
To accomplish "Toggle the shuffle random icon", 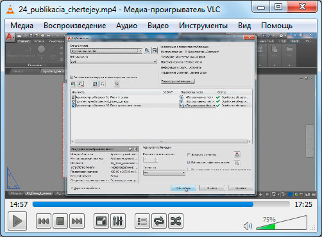I will point(176,221).
